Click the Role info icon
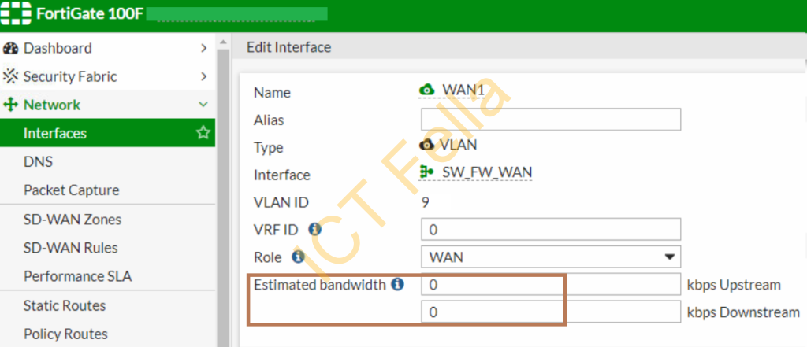807x347 pixels. coord(298,256)
